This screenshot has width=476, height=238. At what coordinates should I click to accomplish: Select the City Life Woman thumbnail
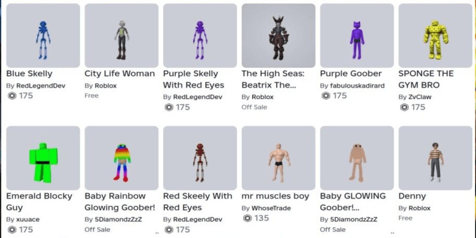tap(121, 35)
